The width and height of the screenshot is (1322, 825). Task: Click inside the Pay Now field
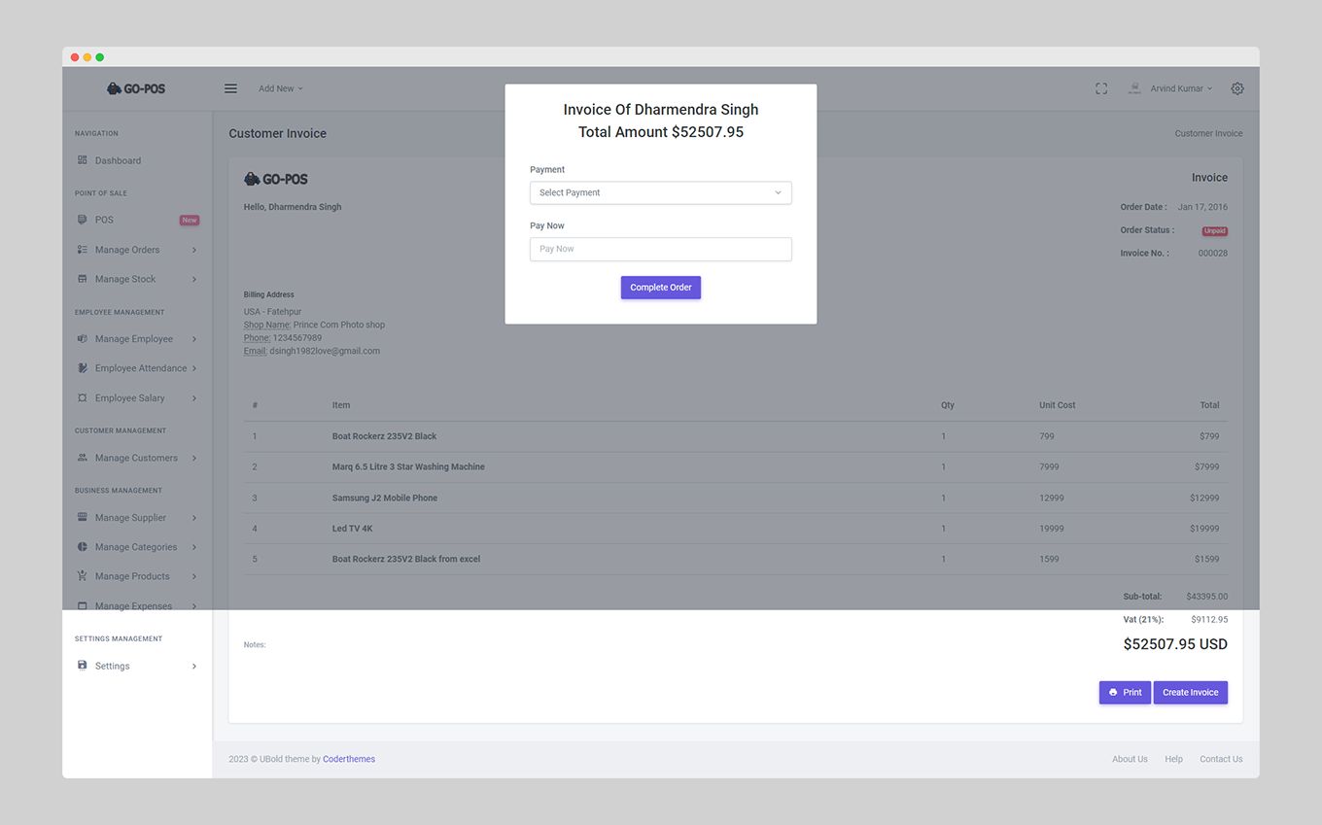[x=660, y=249]
